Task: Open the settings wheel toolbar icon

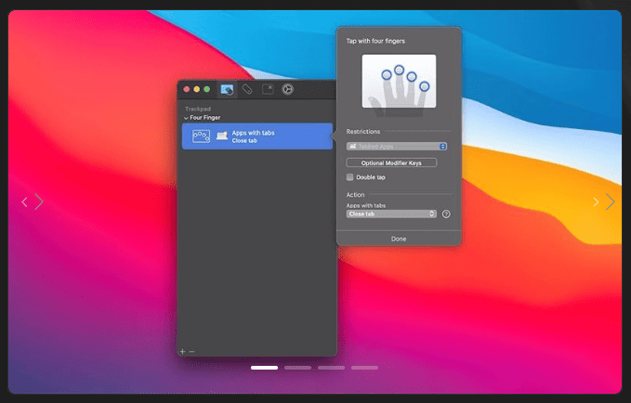Action: [x=287, y=89]
